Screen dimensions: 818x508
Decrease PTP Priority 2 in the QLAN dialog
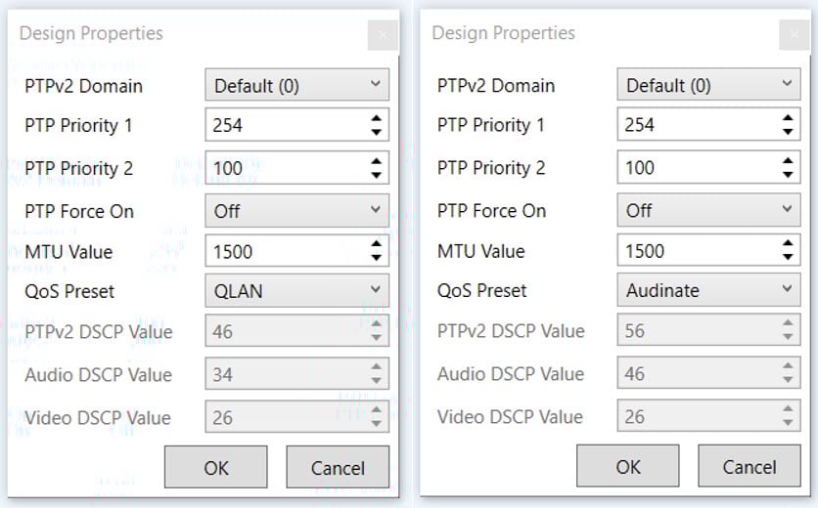[376, 175]
